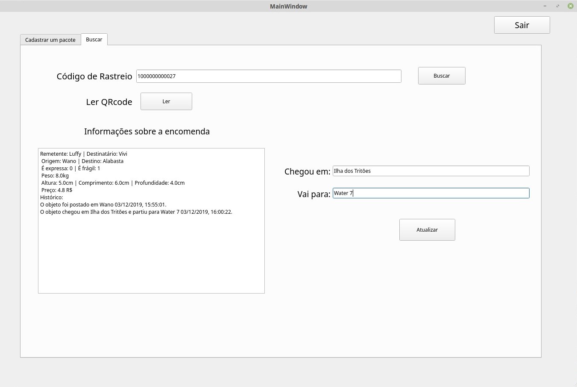
Task: Focus the Vai para field
Action: coord(431,193)
